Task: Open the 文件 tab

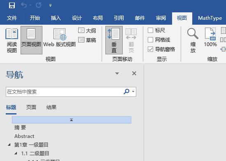Action: (x=12, y=18)
